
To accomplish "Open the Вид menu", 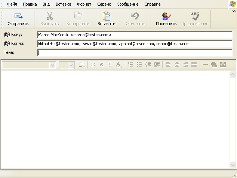I will (46, 4).
